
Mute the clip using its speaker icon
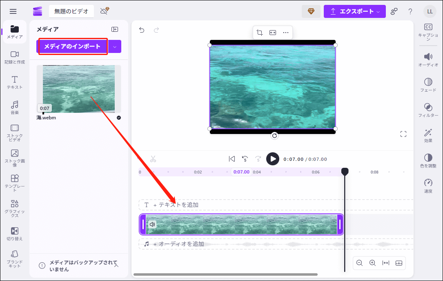point(151,224)
